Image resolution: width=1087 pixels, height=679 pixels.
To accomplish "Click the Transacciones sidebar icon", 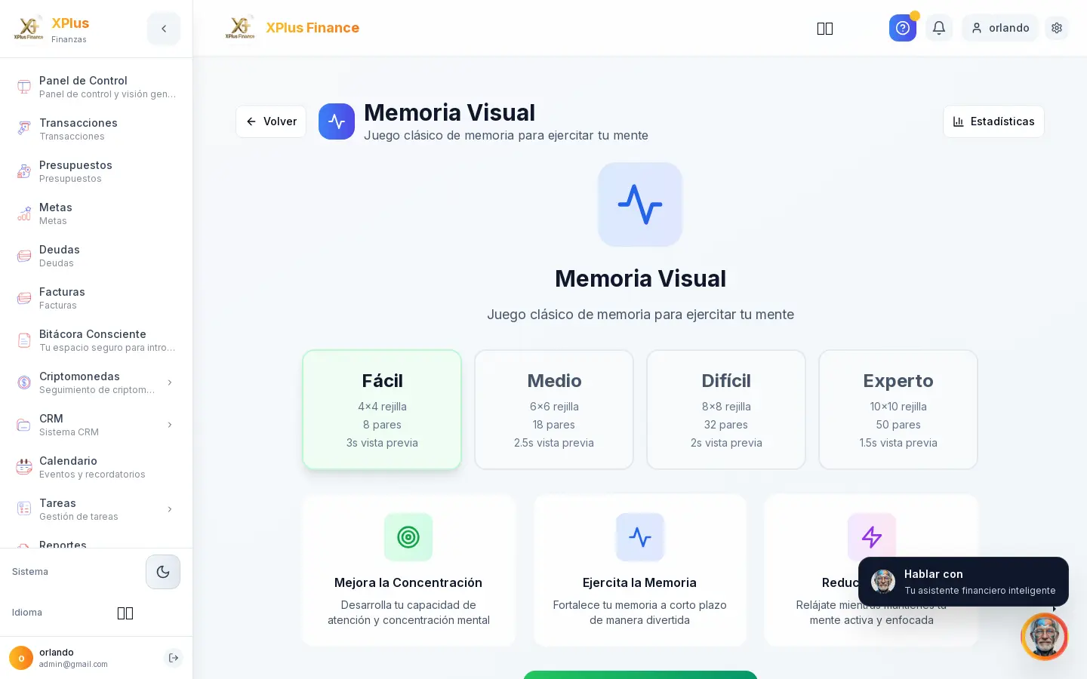I will pyautogui.click(x=24, y=129).
